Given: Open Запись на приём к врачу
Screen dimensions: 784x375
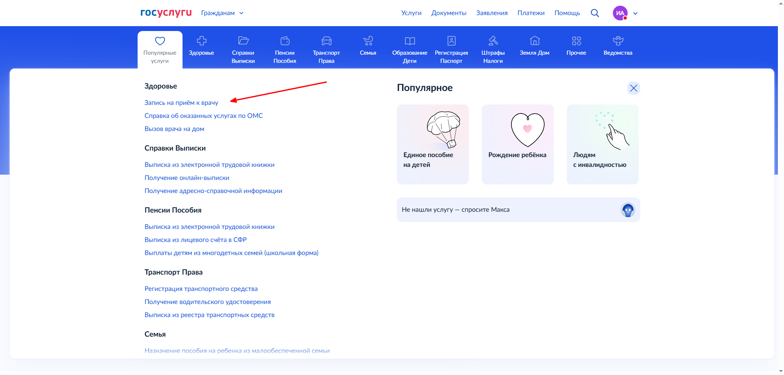Looking at the screenshot, I should (181, 103).
